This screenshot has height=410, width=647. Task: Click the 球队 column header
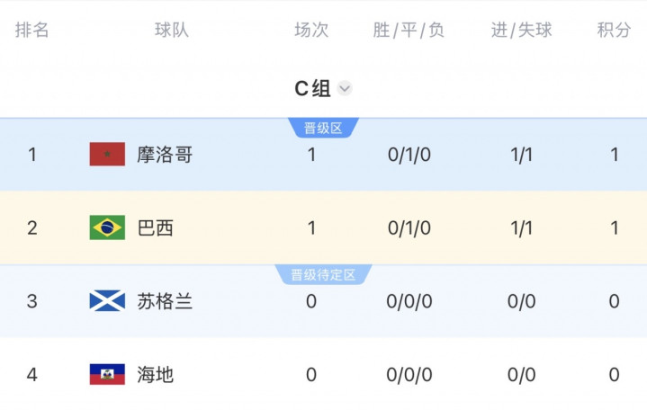tap(172, 30)
